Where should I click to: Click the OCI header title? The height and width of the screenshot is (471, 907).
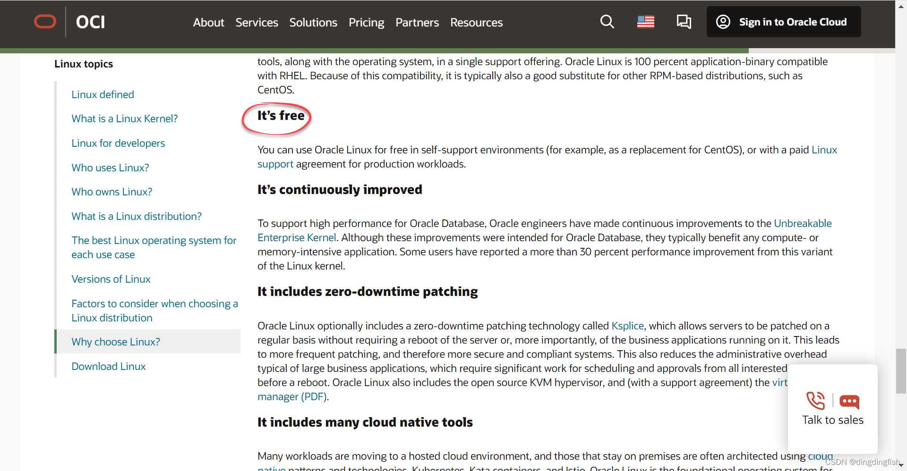click(x=90, y=22)
